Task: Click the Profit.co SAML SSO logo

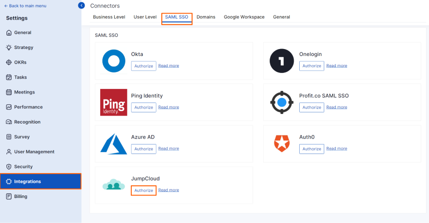Action: click(282, 102)
